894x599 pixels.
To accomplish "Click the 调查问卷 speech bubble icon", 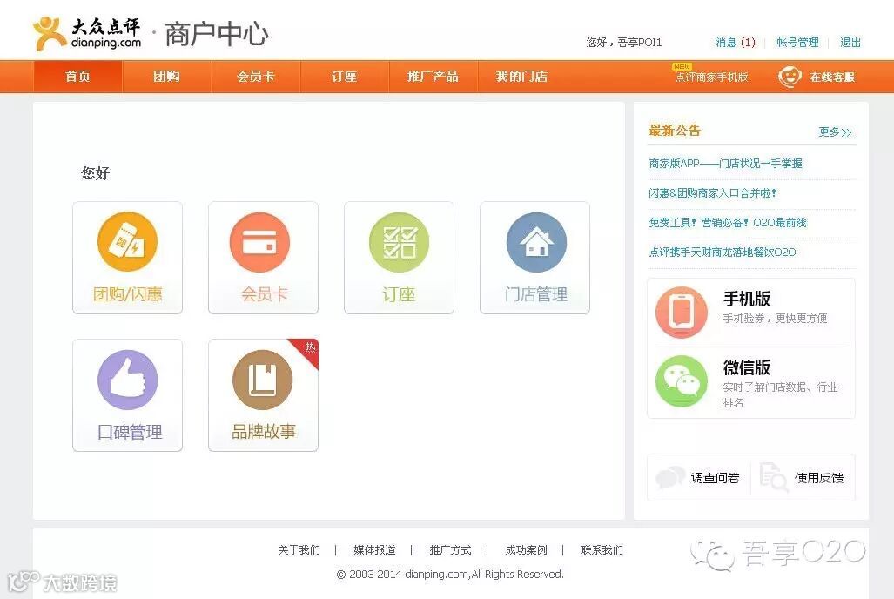I will click(x=670, y=477).
